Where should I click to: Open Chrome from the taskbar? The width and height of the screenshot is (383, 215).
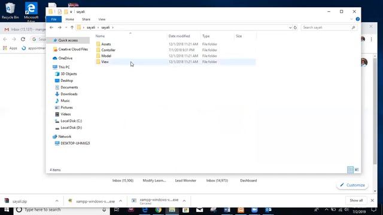pos(158,210)
